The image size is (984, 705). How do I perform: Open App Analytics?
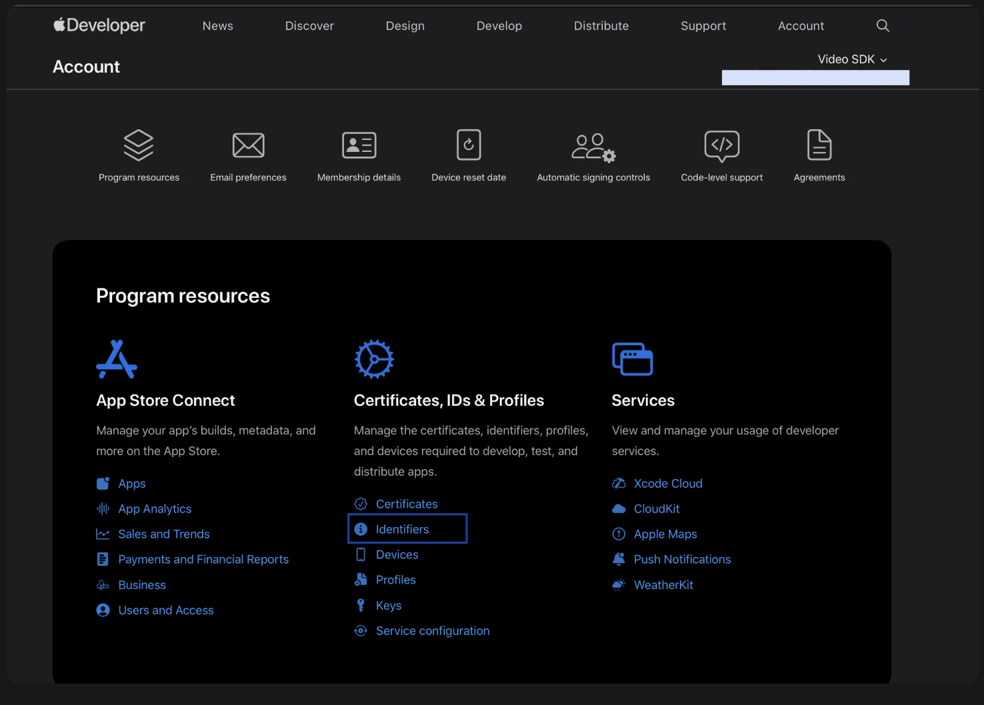coord(155,509)
